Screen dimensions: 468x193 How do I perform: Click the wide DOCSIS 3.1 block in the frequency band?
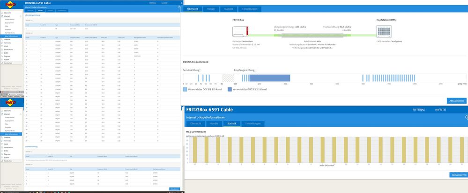269,78
